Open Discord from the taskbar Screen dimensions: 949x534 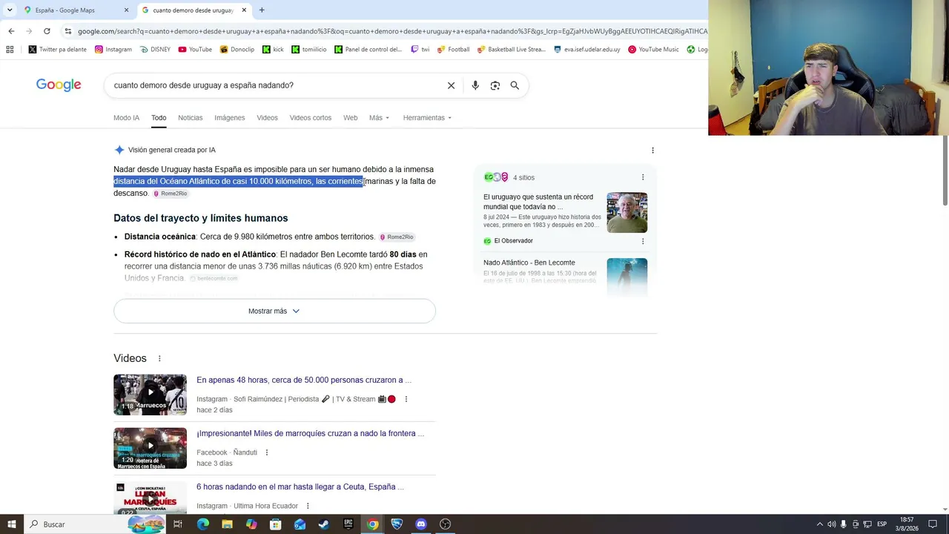point(421,524)
